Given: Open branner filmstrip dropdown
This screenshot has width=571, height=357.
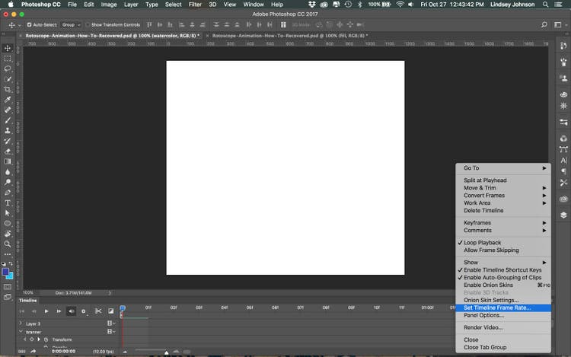Looking at the screenshot, I should (111, 332).
